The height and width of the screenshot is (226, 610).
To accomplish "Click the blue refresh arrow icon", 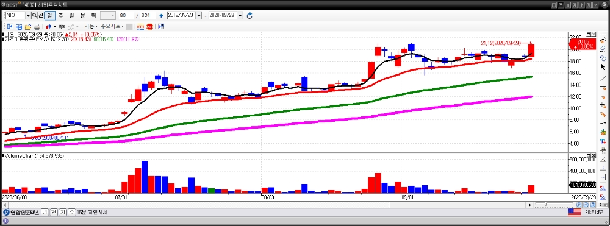I will pyautogui.click(x=249, y=15).
